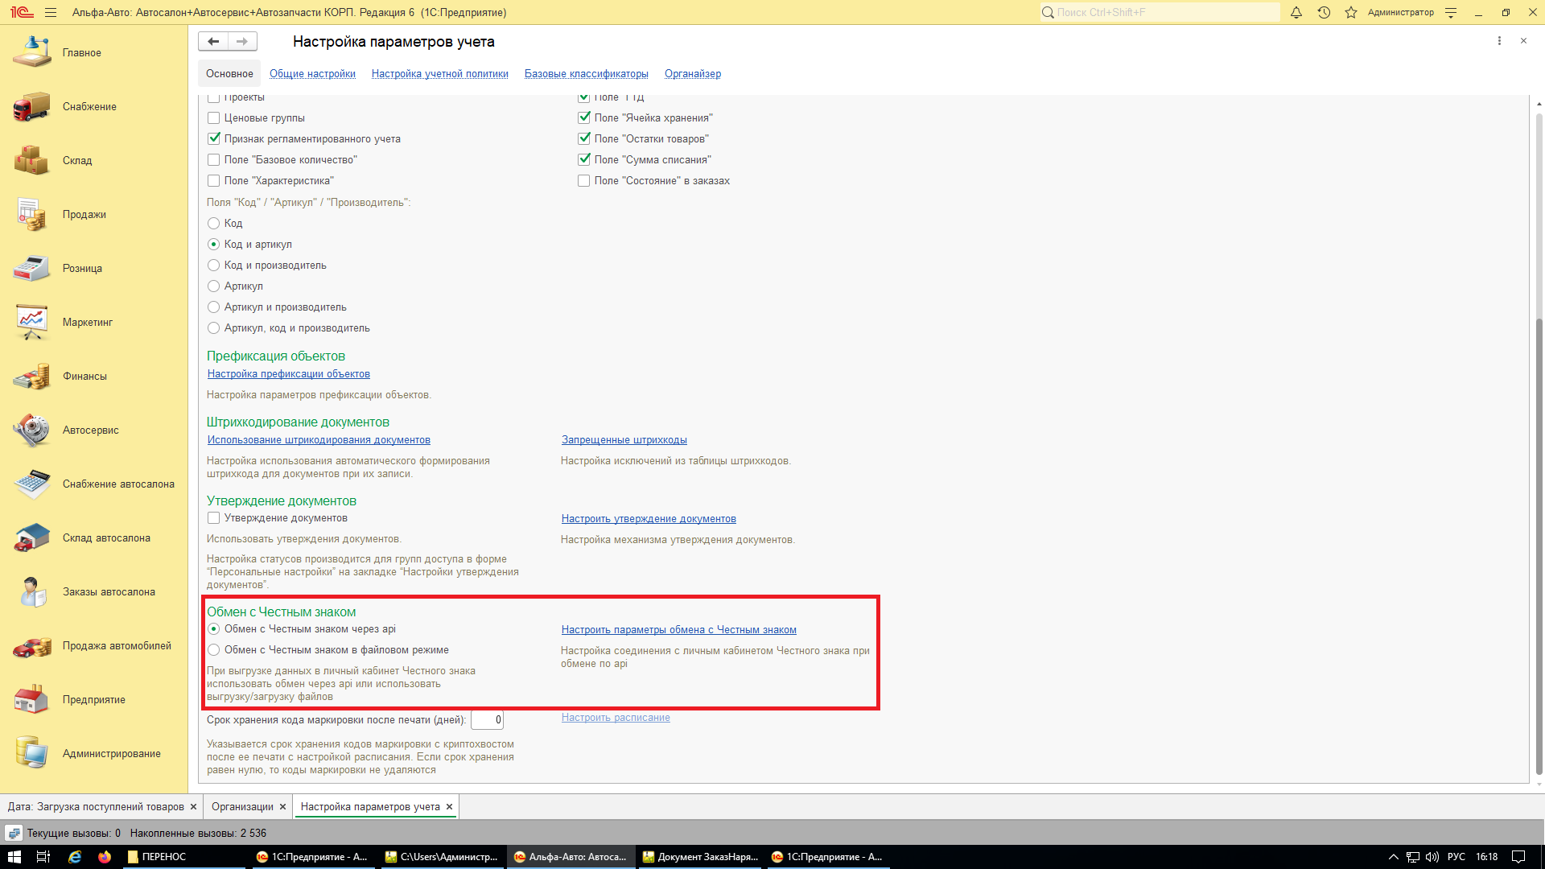The image size is (1545, 869).
Task: Close the Организации window tab
Action: 282,807
